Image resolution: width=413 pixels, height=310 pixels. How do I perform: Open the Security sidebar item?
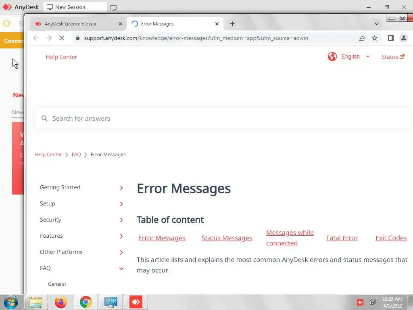(x=50, y=220)
